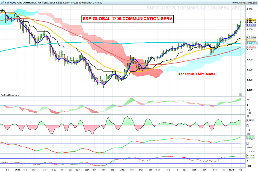Click the 1.670,16 black price label
Image resolution: width=258 pixels, height=172 pixels.
coord(251,22)
